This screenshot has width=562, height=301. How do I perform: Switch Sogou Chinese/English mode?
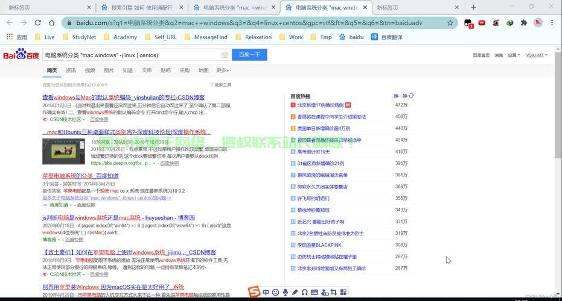[266, 293]
